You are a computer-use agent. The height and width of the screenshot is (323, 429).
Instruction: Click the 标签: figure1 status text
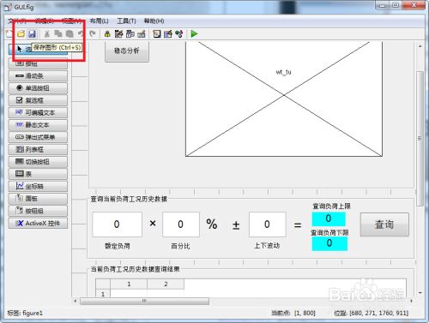[x=25, y=314]
